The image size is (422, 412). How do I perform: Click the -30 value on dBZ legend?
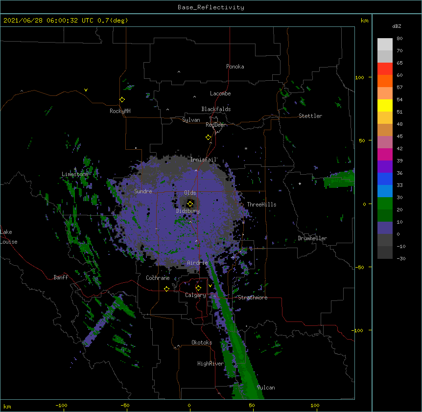[401, 259]
